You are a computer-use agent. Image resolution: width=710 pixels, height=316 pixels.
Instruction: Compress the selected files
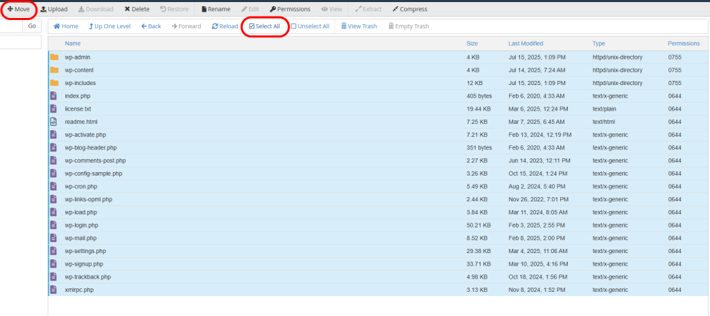tap(410, 9)
